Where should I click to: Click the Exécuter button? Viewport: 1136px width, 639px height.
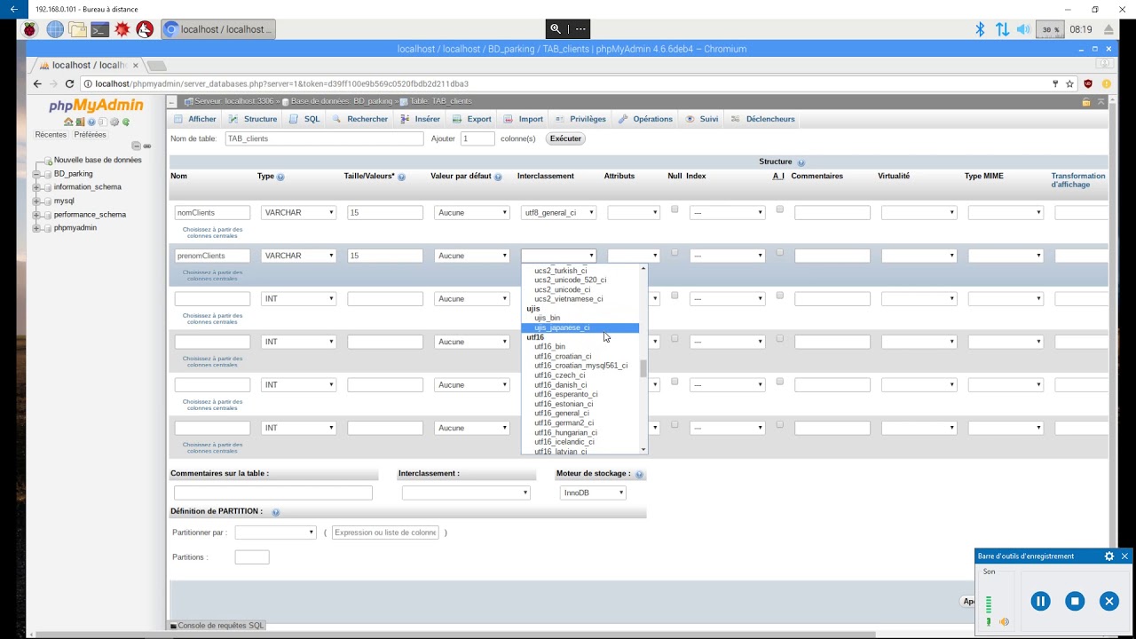(x=565, y=138)
